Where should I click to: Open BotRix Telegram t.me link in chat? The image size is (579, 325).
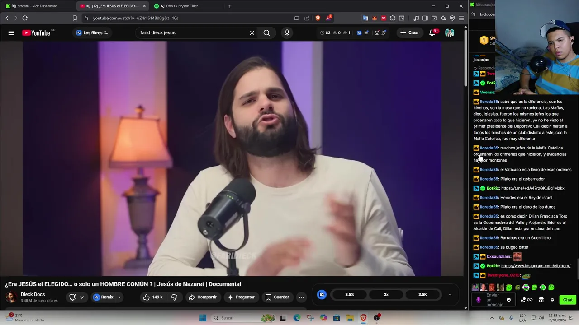click(x=532, y=188)
